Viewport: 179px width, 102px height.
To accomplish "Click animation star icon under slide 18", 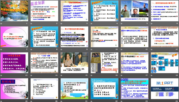I will pos(152,75).
